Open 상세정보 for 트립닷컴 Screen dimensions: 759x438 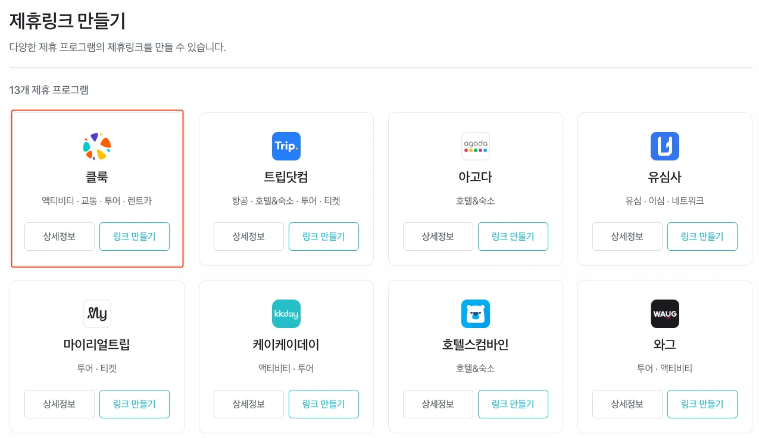click(248, 236)
